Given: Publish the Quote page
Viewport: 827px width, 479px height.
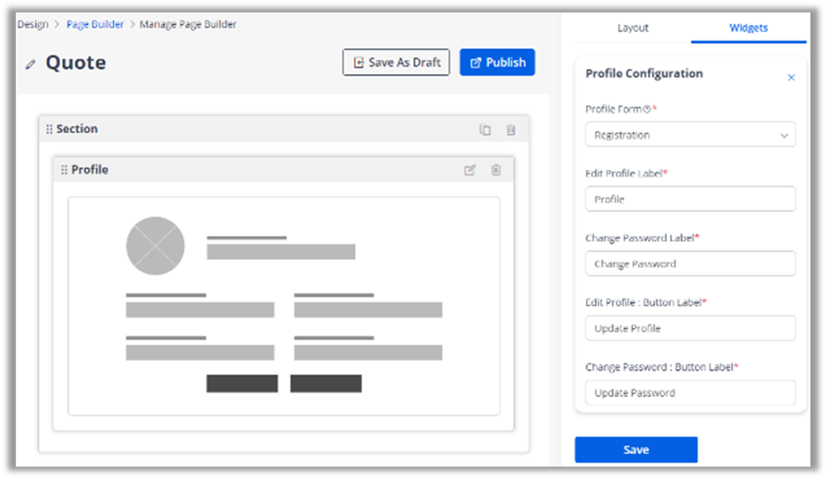Looking at the screenshot, I should tap(497, 62).
